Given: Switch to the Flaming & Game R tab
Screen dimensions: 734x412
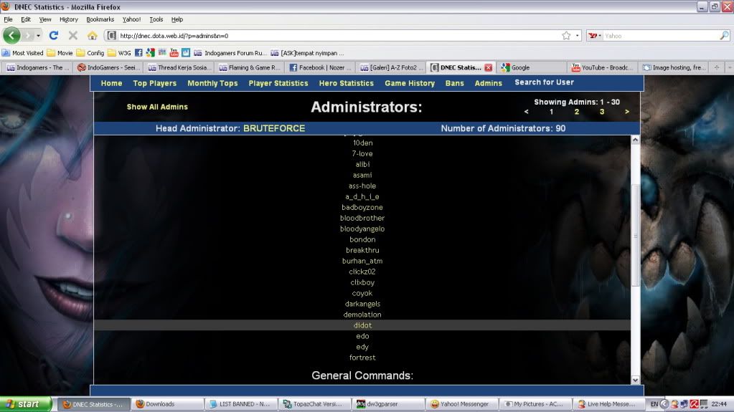Looking at the screenshot, I should [x=250, y=67].
